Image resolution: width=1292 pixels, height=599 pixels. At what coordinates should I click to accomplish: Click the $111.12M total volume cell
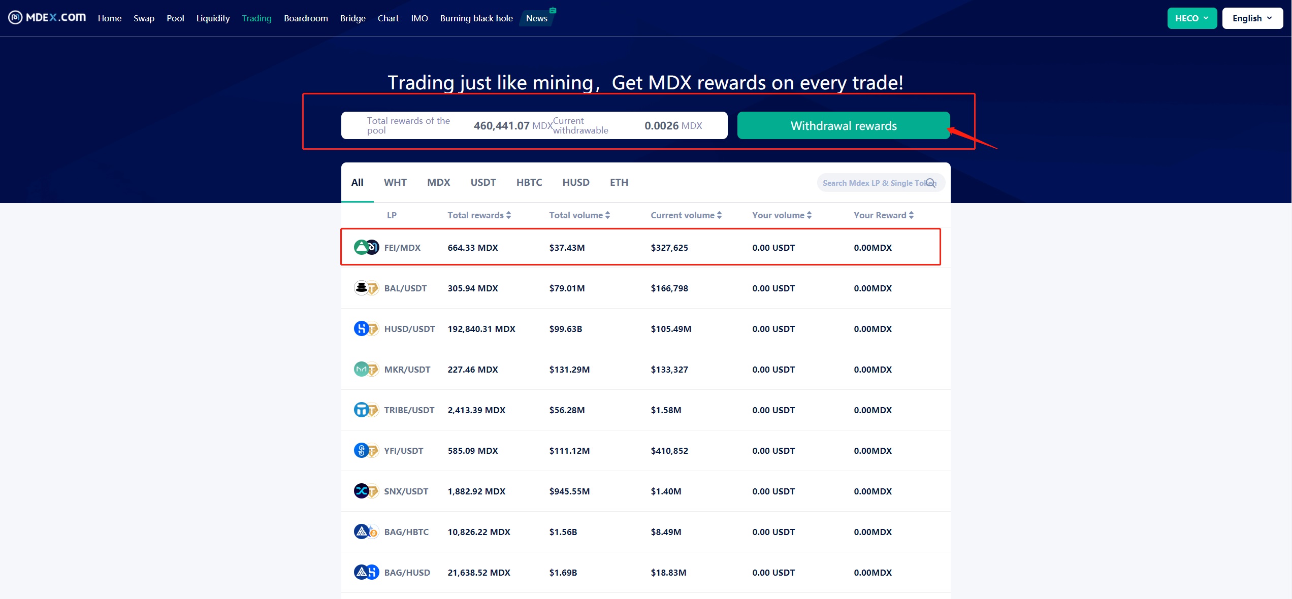pos(569,451)
